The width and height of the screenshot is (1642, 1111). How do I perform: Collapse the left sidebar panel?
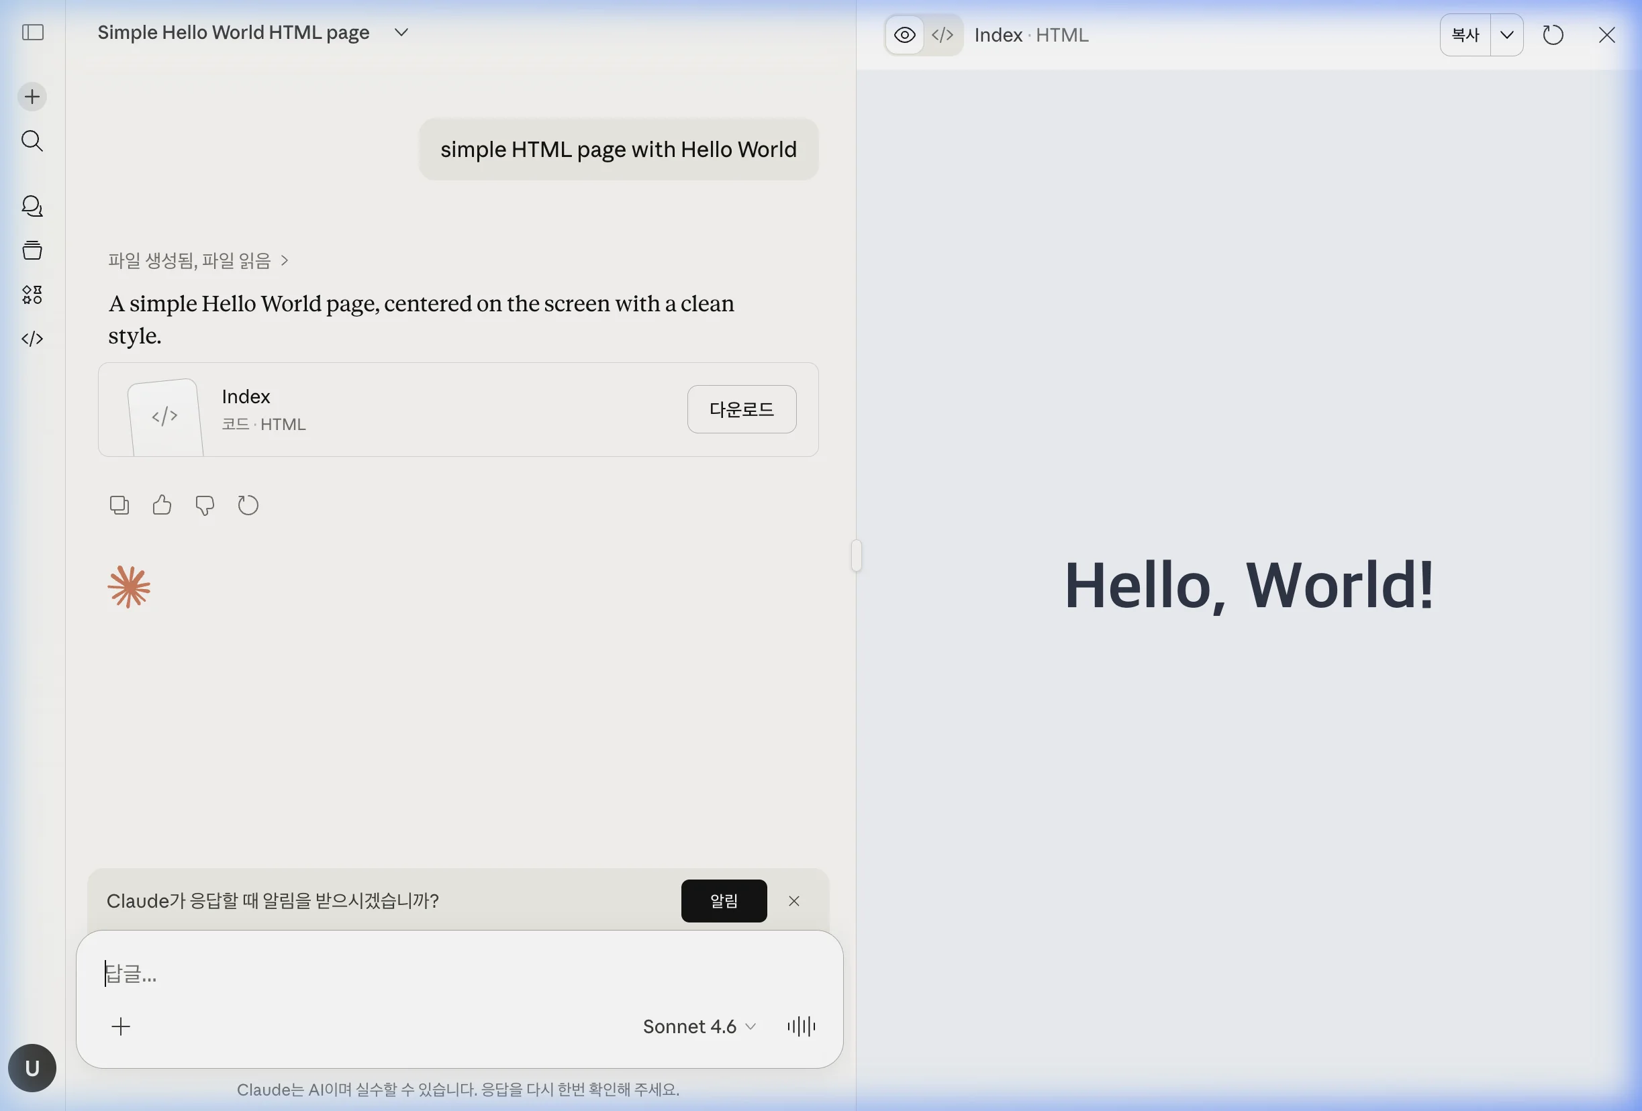coord(32,32)
